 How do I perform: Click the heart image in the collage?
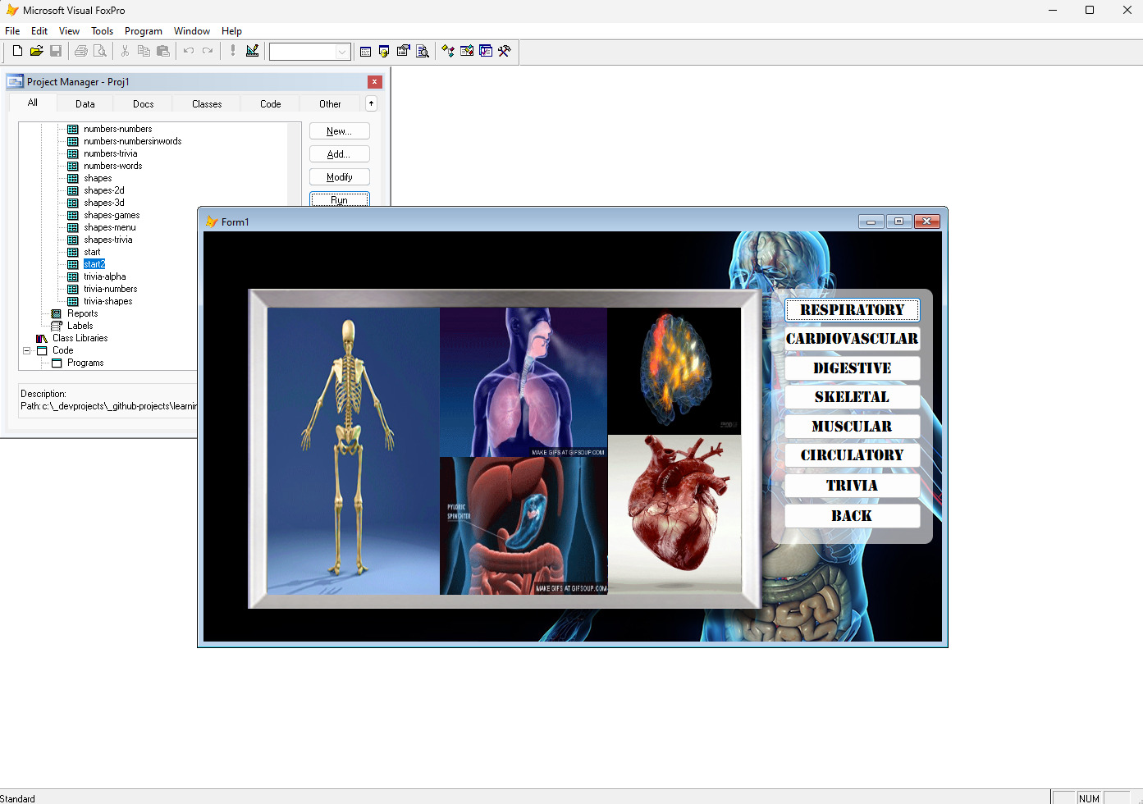(x=674, y=513)
